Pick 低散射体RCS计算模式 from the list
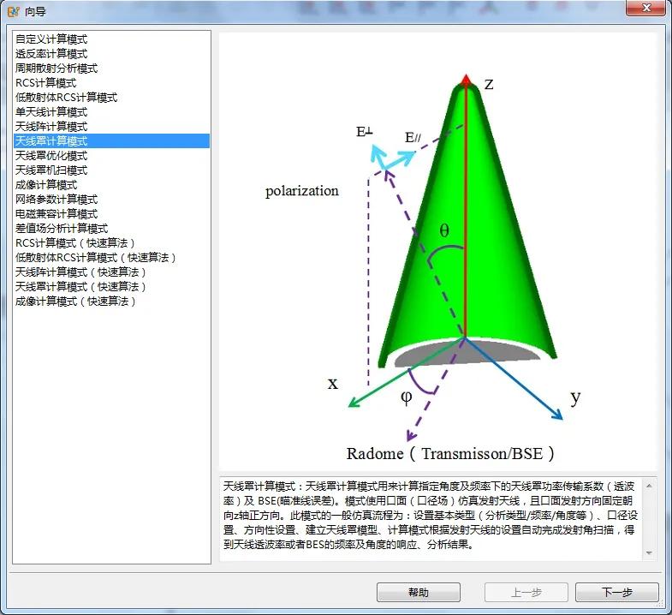This screenshot has width=672, height=615. (111, 98)
